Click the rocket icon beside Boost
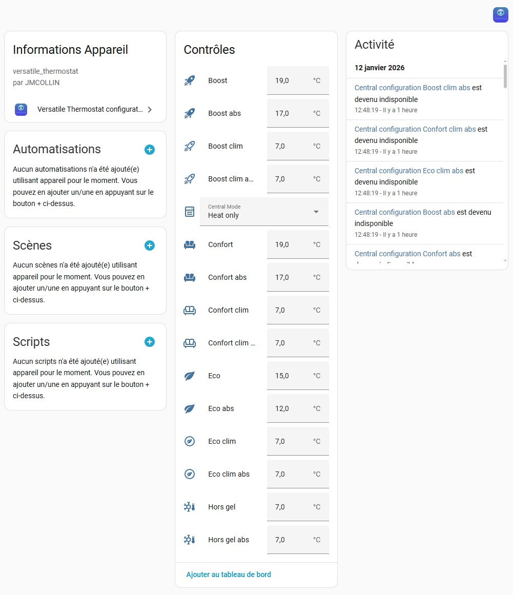Viewport: 513px width, 595px height. click(189, 80)
